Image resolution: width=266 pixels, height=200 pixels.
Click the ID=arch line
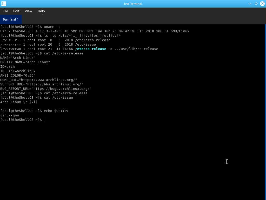[x=8, y=66]
